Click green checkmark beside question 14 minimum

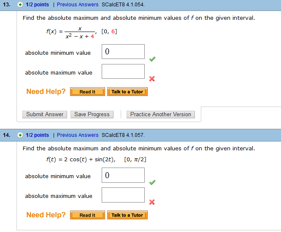(x=152, y=182)
